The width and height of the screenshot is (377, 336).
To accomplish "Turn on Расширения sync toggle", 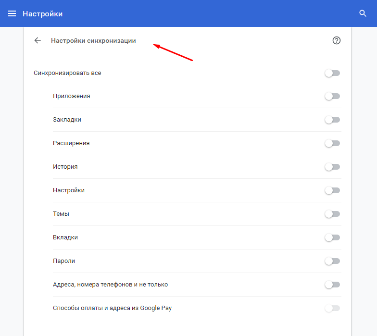I will (332, 143).
